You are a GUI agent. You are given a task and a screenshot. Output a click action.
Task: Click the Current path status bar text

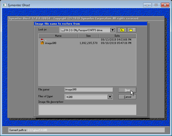(x=28, y=130)
